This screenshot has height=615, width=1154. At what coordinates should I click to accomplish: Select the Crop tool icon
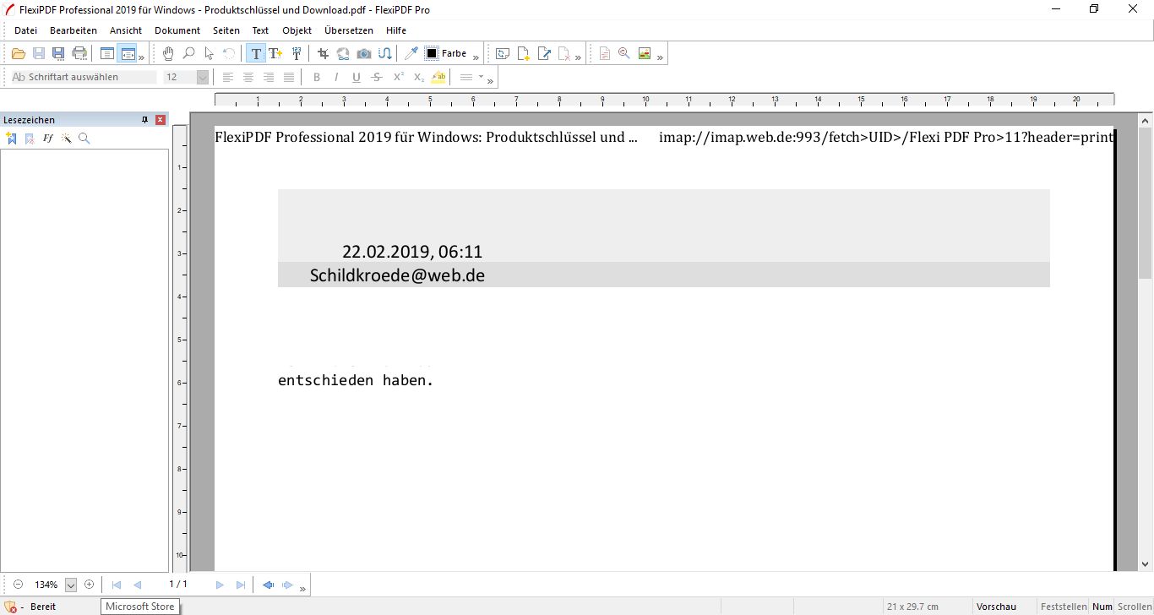(323, 53)
